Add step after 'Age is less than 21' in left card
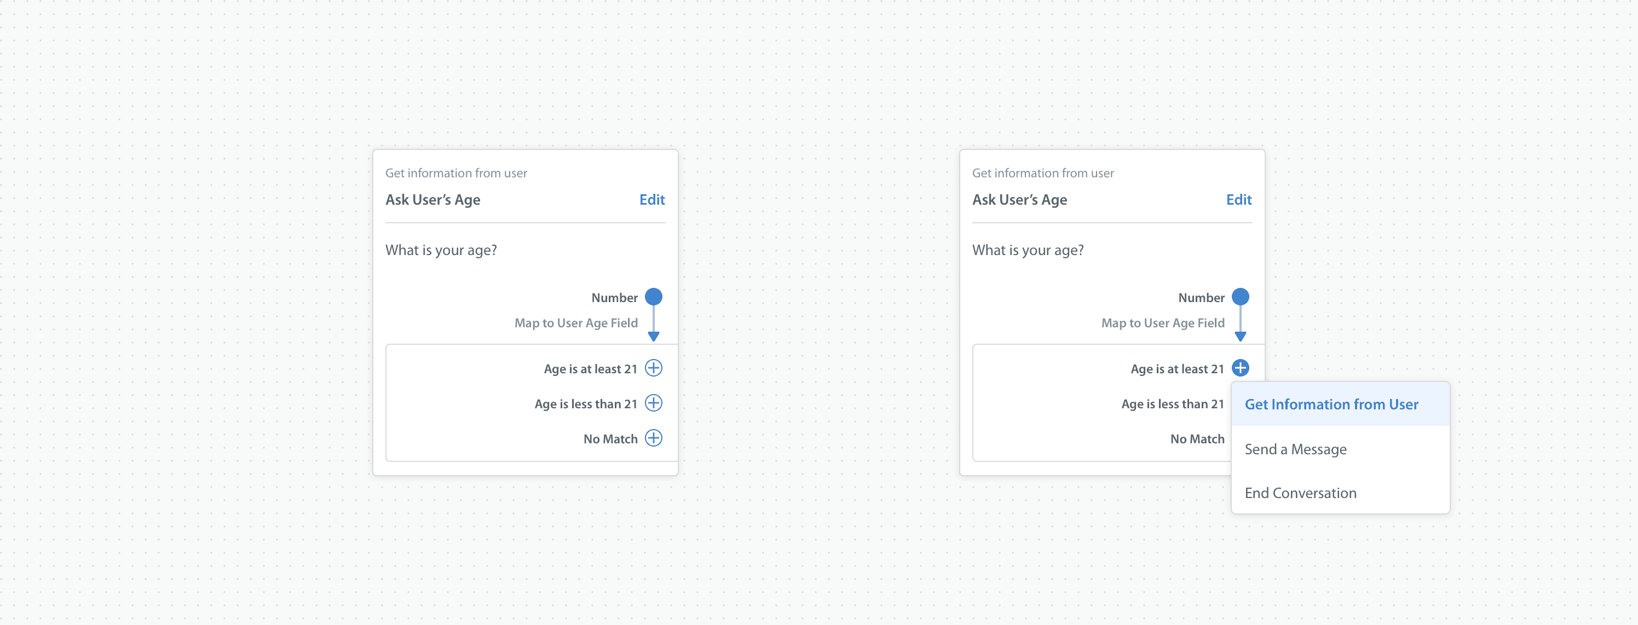 pyautogui.click(x=653, y=403)
